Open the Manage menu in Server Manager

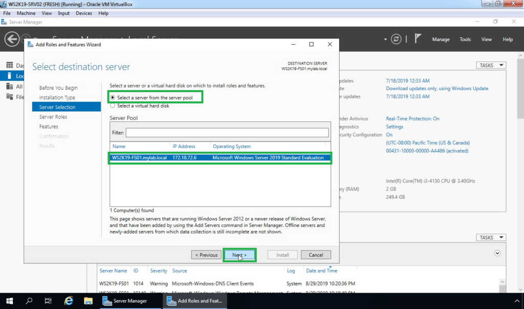441,39
